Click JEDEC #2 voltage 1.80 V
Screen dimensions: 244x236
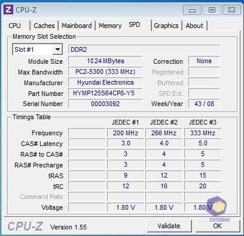coord(164,207)
